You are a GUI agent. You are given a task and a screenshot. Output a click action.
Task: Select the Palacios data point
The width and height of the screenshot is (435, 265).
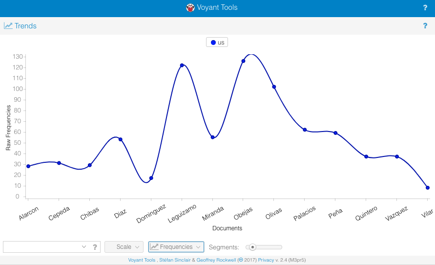point(305,130)
